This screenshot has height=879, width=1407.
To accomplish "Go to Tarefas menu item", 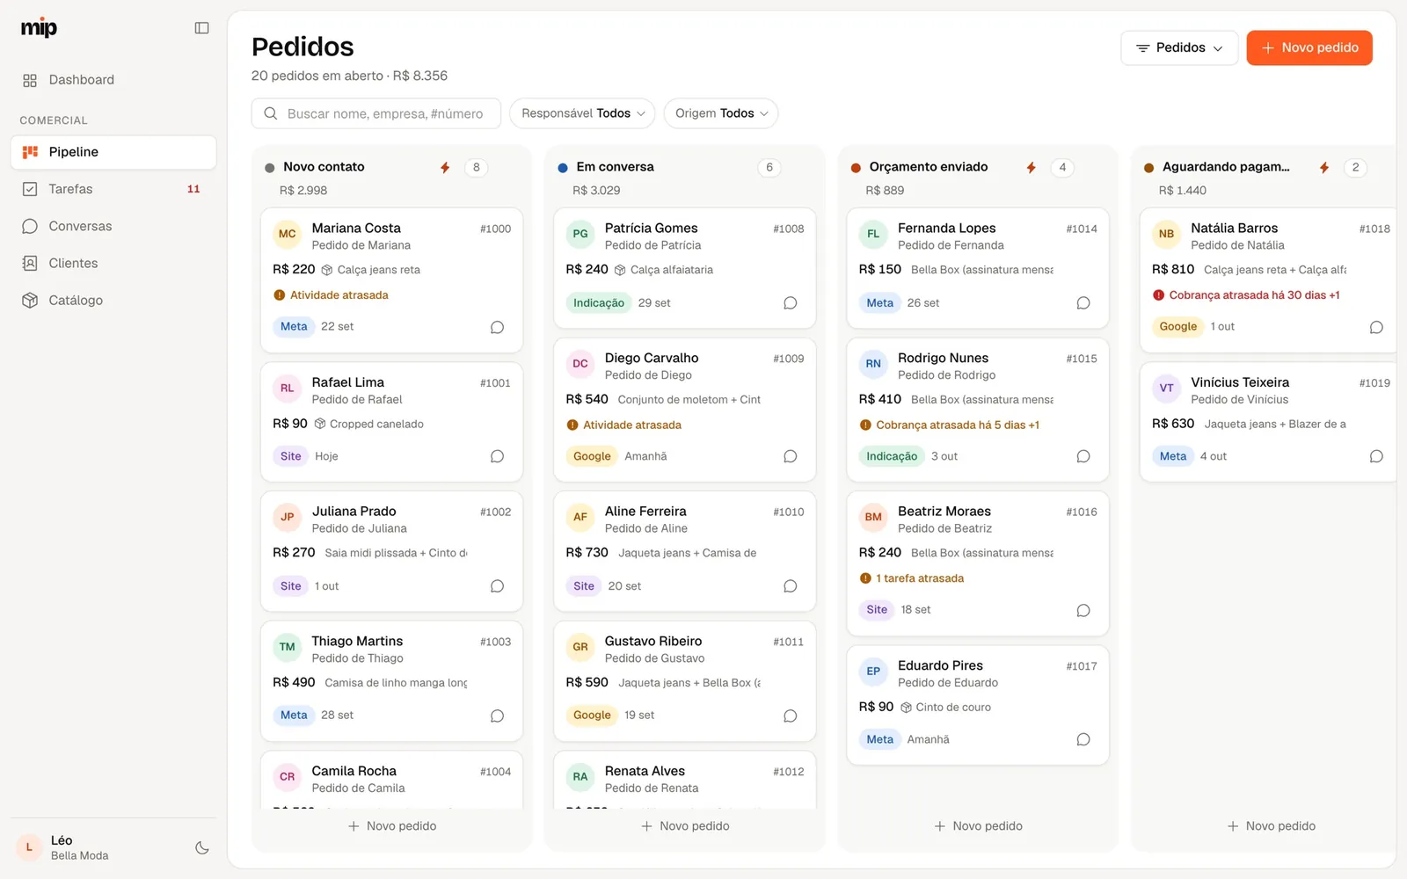I will [x=113, y=189].
